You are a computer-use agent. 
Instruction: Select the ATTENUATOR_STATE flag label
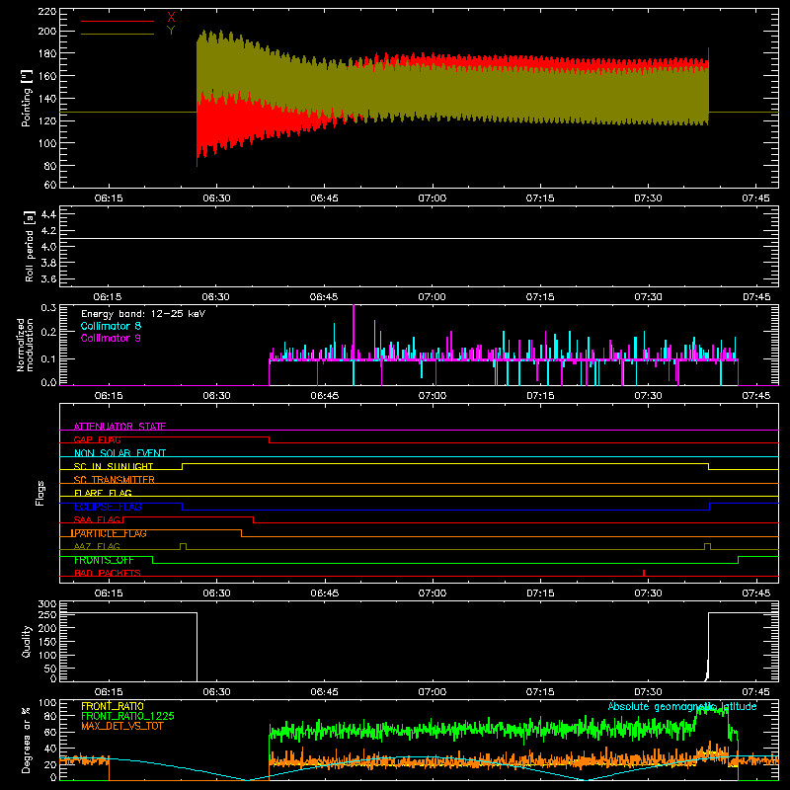[119, 427]
